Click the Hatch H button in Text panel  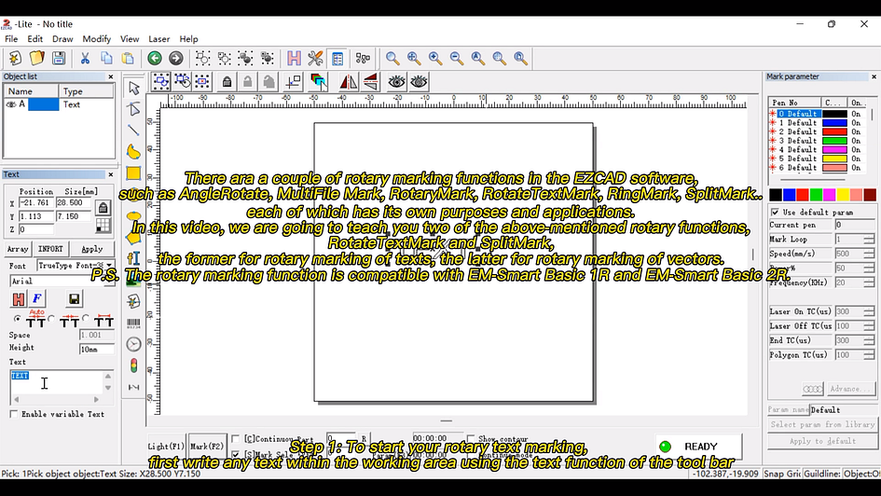pos(19,299)
